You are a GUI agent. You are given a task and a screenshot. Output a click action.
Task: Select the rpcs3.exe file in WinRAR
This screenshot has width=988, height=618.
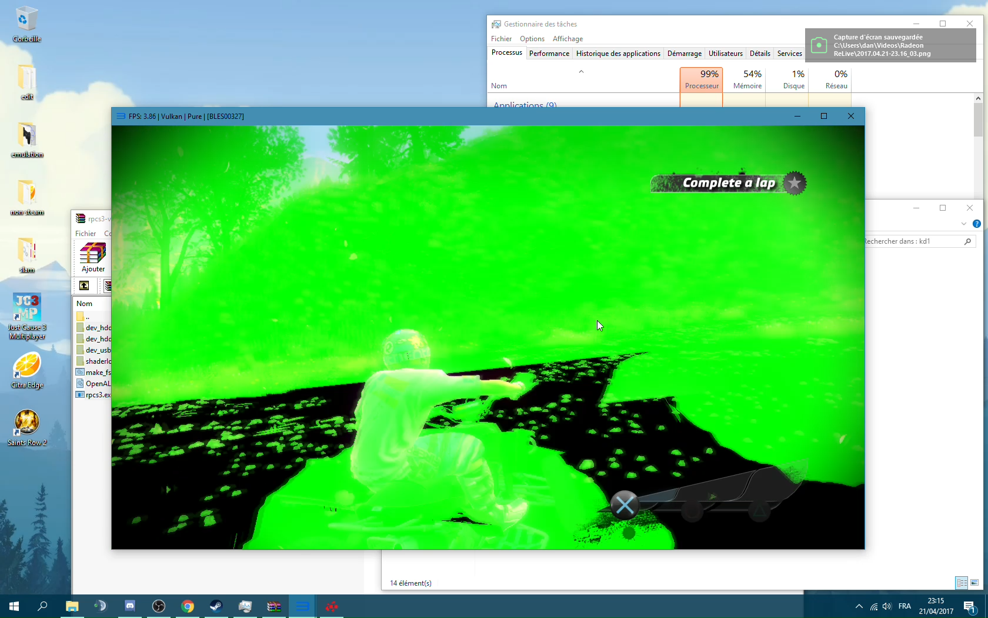pyautogui.click(x=93, y=395)
